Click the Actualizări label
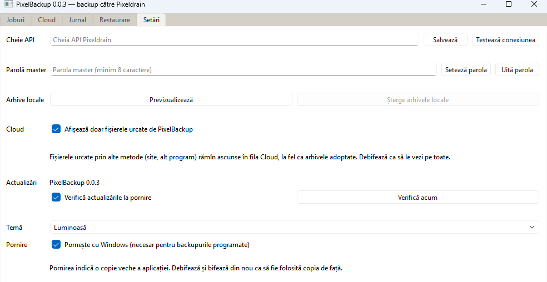547x282 pixels. [x=21, y=183]
